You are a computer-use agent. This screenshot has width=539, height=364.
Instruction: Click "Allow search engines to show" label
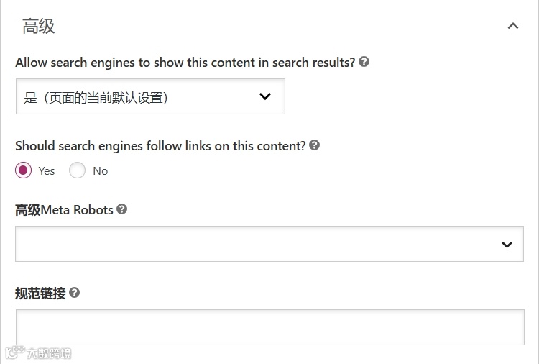(185, 63)
